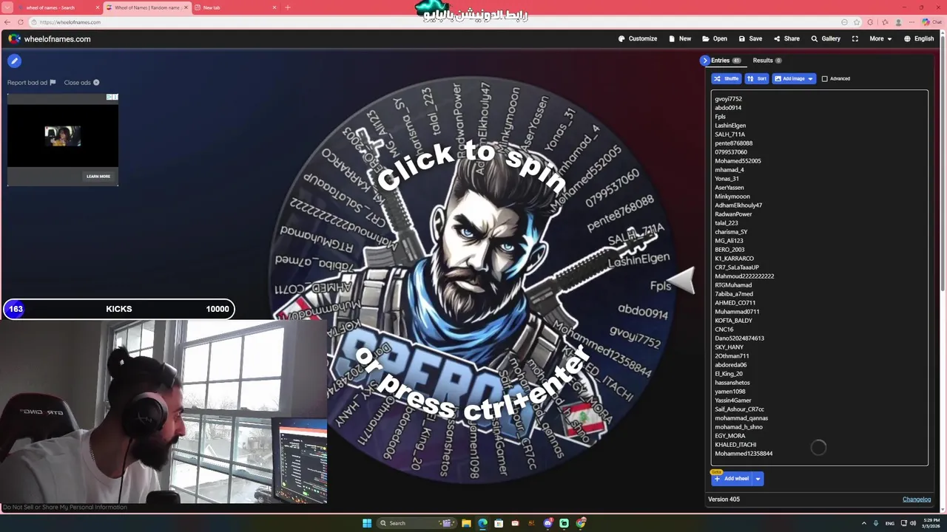947x532 pixels.
Task: Open the browser profile icon
Action: (898, 22)
